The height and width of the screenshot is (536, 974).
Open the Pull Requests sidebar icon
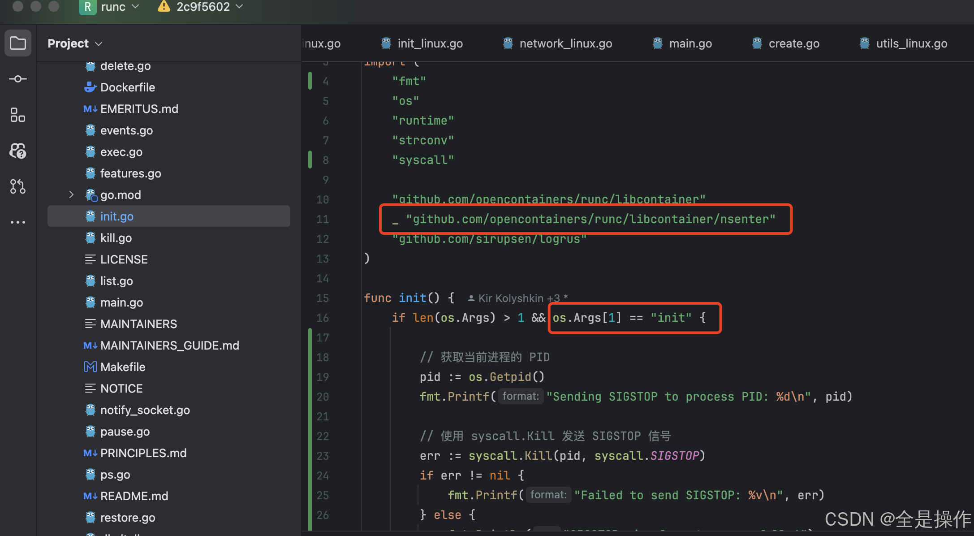(x=18, y=186)
